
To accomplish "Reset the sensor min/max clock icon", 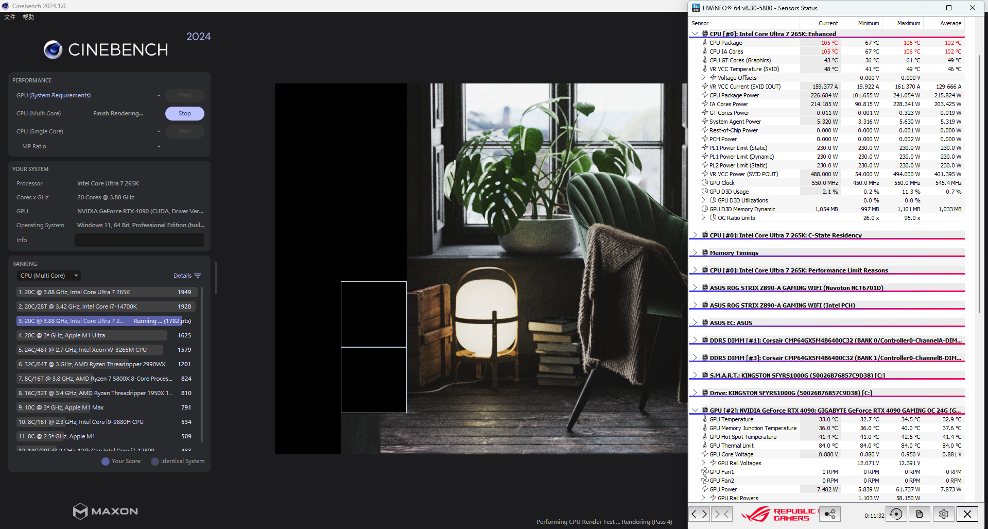I will pyautogui.click(x=896, y=514).
